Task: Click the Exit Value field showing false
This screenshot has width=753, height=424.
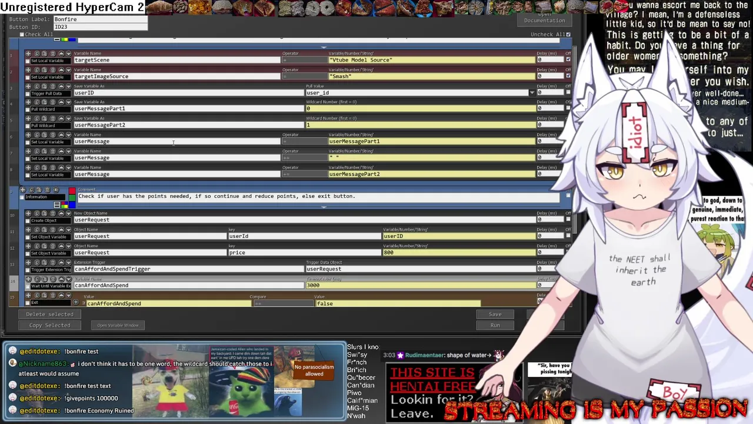Action: click(x=398, y=303)
